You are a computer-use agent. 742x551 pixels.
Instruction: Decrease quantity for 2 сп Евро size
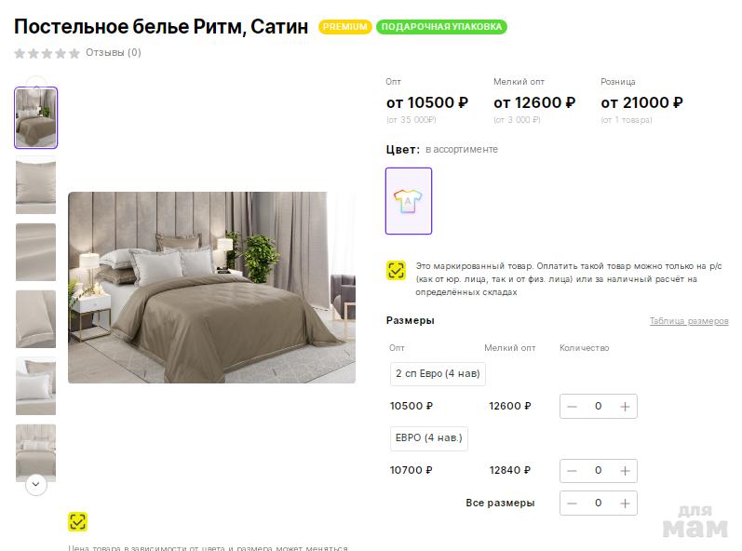click(572, 407)
